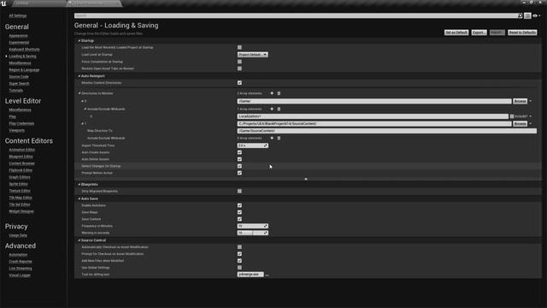
Task: Click Set as Default button
Action: 456,33
